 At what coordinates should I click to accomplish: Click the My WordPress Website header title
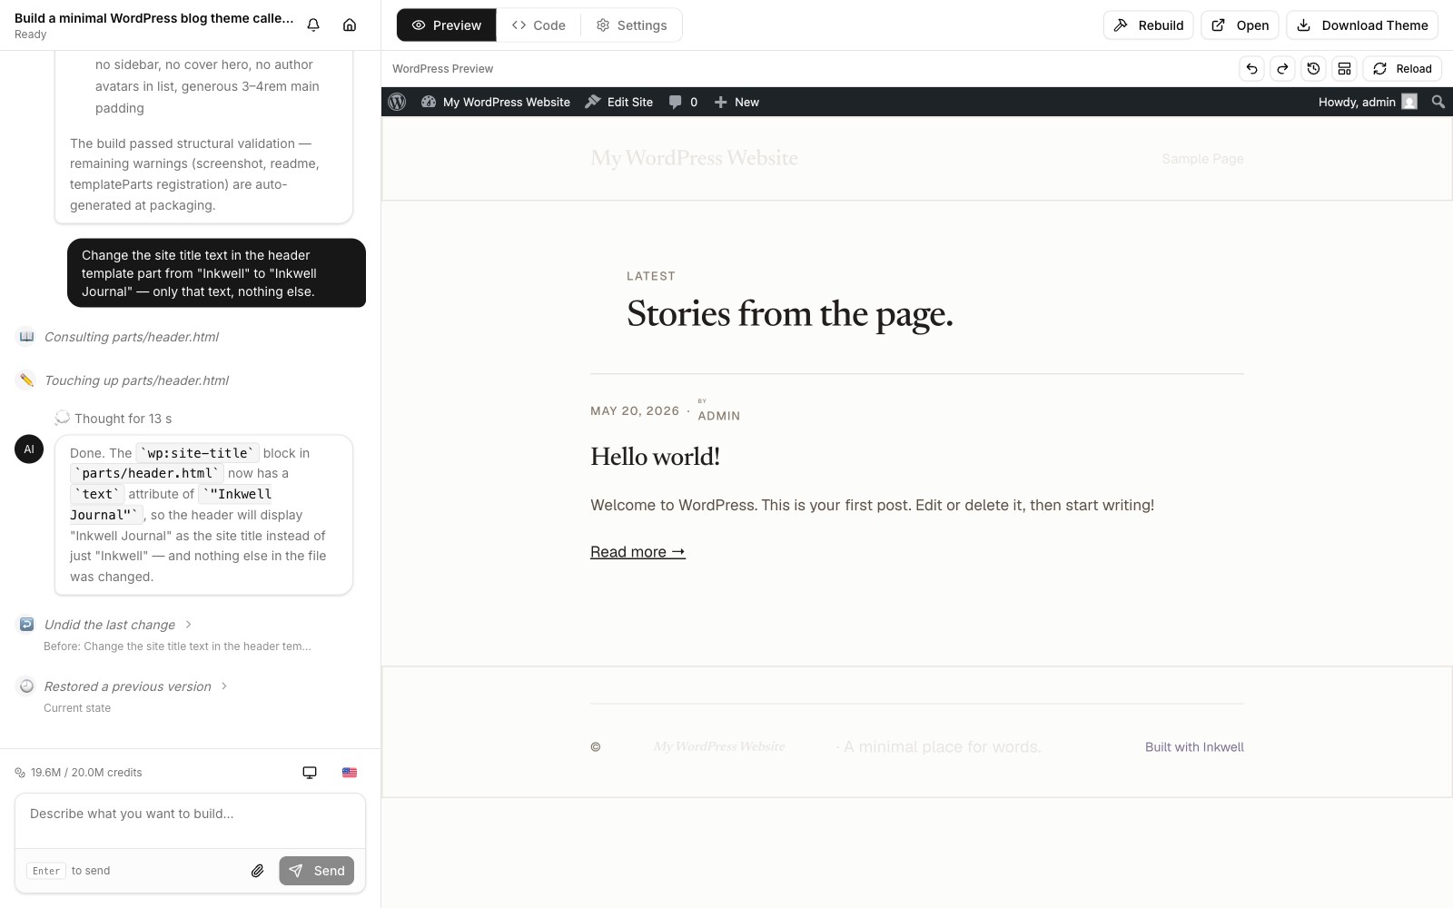694,158
